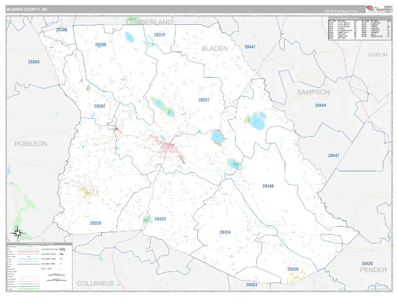Screen dimensions: 397x298
Task: Click ZIP code label 28320
Action: (96, 223)
